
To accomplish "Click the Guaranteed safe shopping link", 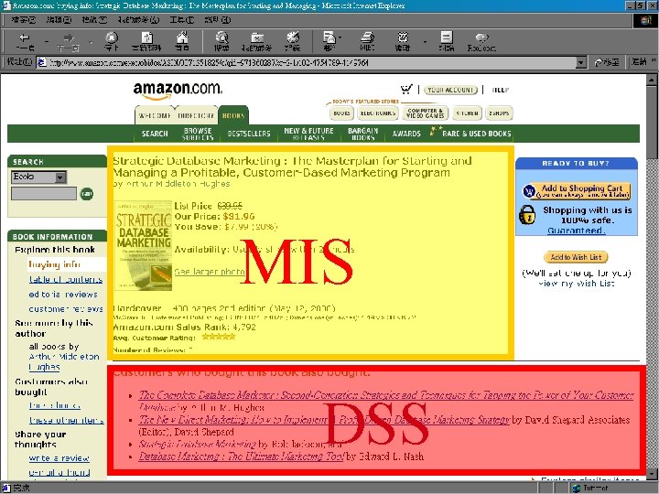I will tap(577, 231).
